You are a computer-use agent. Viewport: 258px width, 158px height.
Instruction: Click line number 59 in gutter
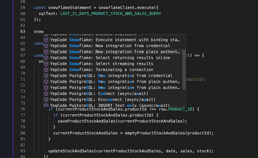click(23, 7)
